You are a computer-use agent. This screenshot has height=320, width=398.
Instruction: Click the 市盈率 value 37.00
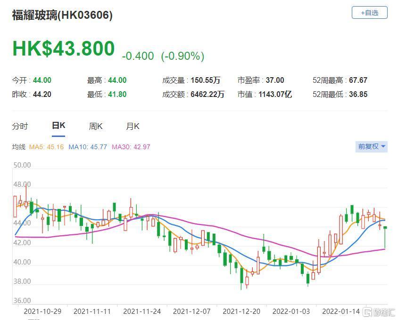tap(275, 80)
